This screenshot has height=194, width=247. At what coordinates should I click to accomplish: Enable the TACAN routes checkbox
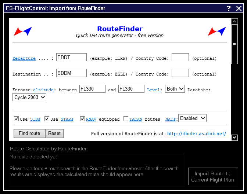[x=126, y=118]
